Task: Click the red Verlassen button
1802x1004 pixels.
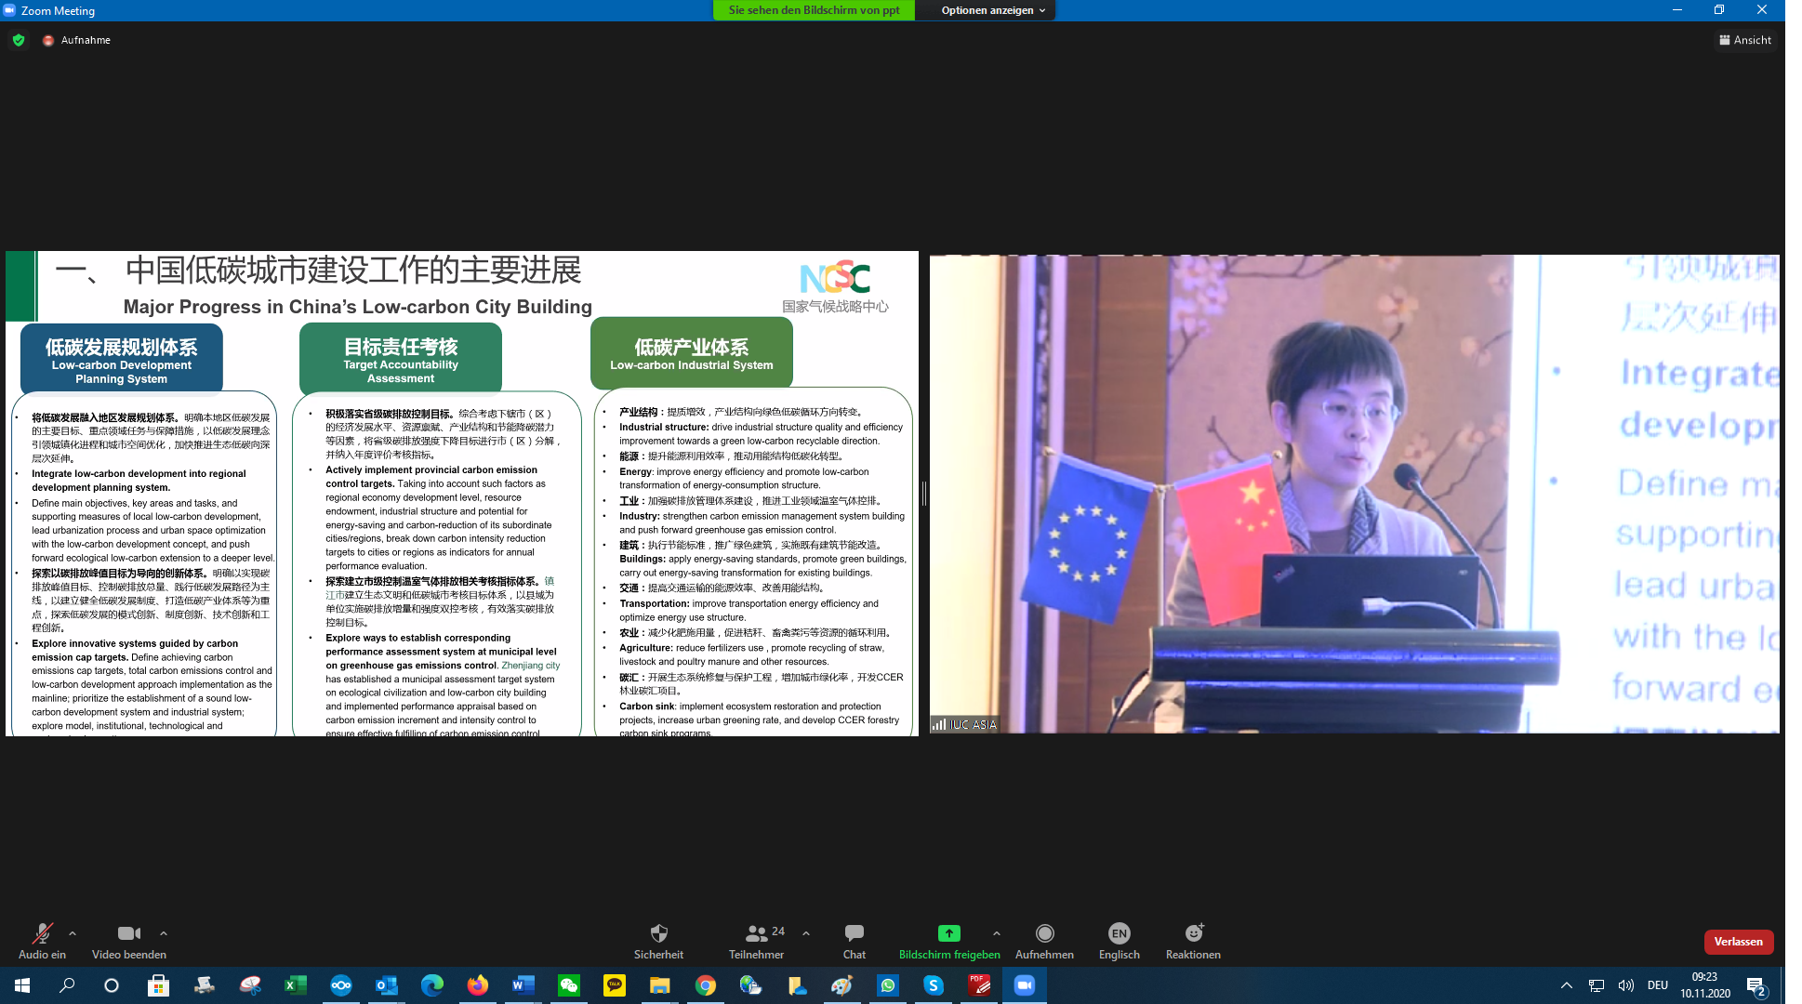Action: point(1738,942)
